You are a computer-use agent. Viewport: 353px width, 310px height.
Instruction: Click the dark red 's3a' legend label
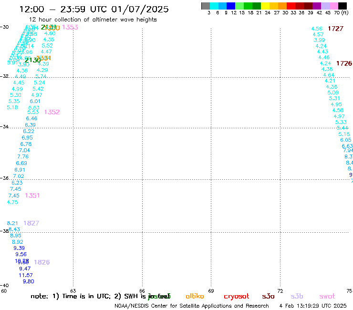(x=269, y=297)
